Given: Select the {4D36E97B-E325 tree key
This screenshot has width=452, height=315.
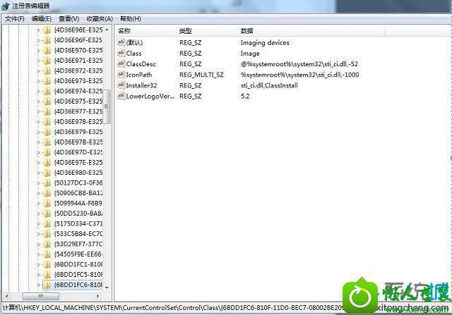Looking at the screenshot, I should [x=78, y=142].
